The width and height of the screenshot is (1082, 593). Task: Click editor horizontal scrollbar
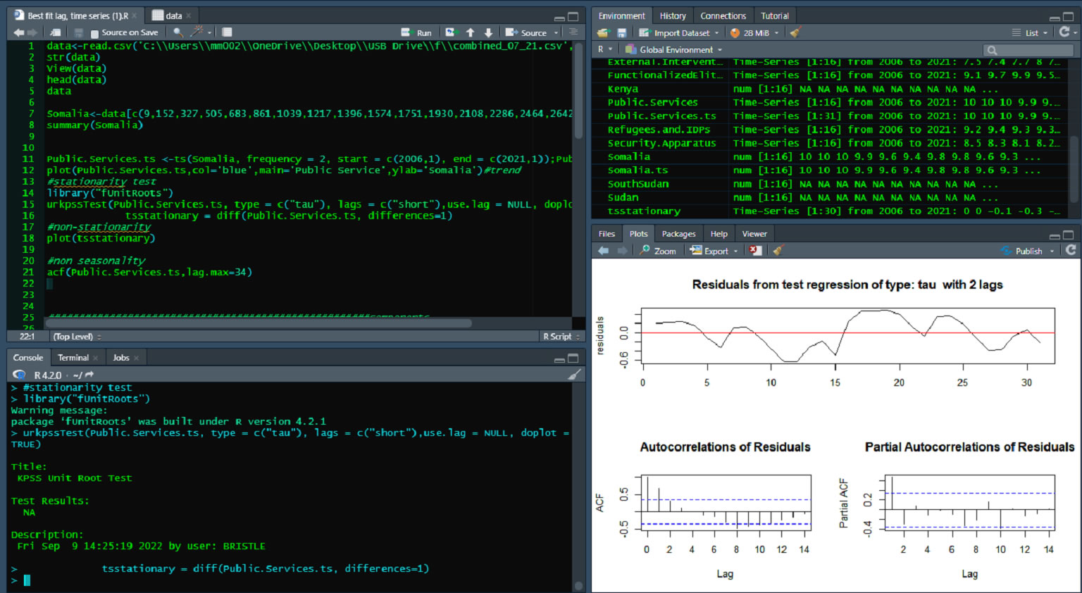(x=259, y=323)
